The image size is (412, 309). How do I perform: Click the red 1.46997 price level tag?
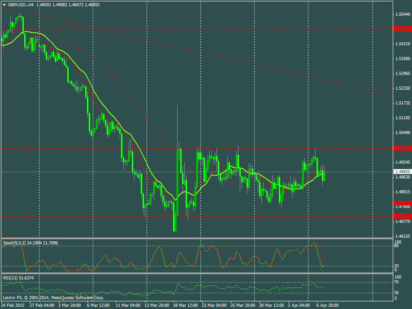pyautogui.click(x=402, y=216)
